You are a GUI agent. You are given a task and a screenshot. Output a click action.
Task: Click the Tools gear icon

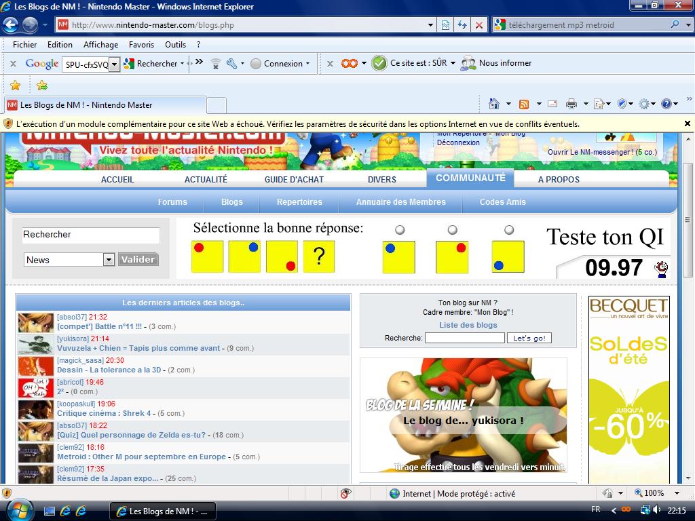click(644, 104)
